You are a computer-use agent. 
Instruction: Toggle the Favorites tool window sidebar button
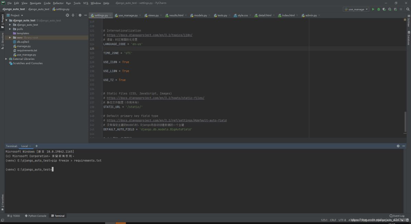(x=2, y=202)
